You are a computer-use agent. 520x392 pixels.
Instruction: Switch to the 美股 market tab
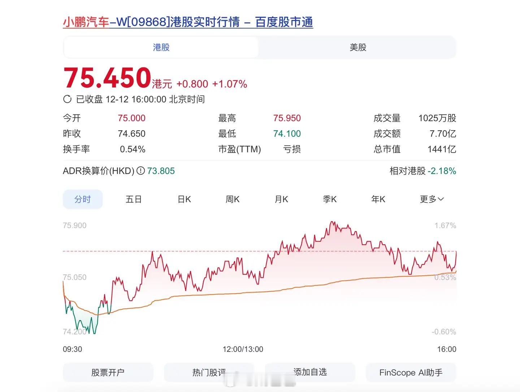pos(358,47)
